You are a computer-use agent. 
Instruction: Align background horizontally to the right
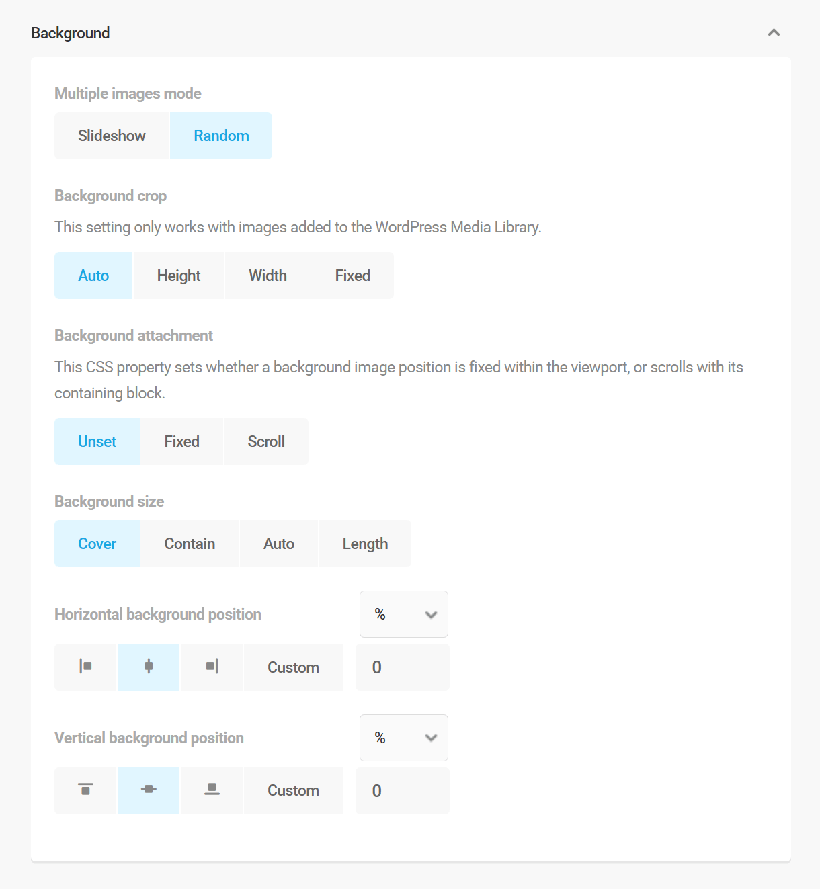point(212,667)
